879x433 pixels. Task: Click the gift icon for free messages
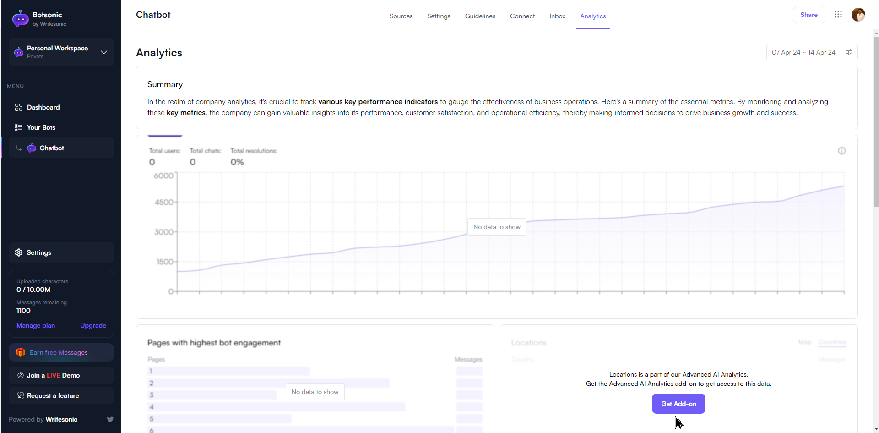pos(20,352)
